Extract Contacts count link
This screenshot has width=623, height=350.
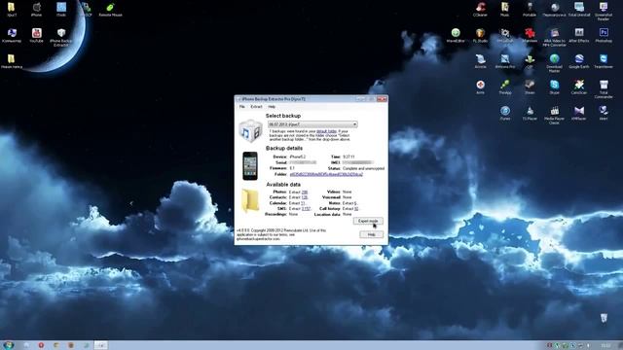point(305,197)
